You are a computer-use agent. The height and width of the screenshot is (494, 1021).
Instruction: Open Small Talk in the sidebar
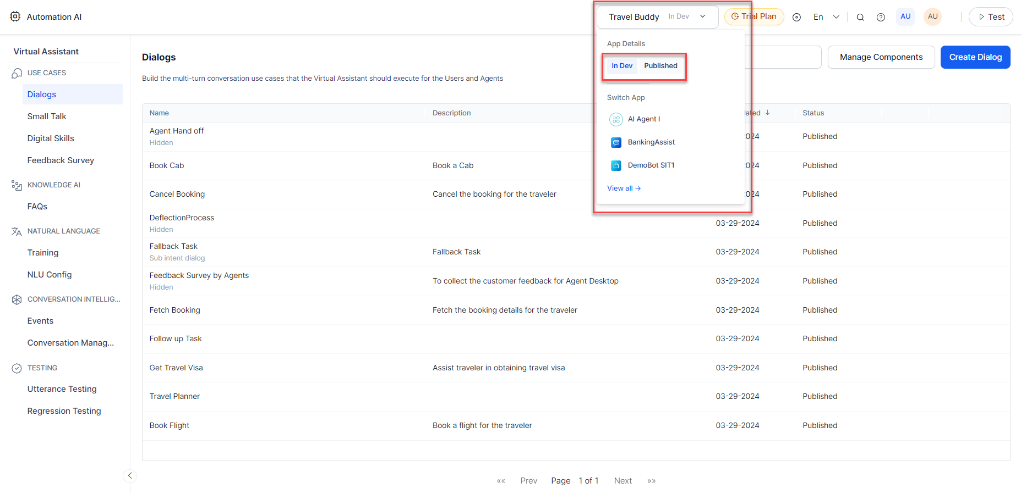pyautogui.click(x=47, y=116)
